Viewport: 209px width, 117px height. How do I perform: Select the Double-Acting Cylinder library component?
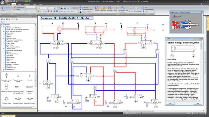click(30, 89)
